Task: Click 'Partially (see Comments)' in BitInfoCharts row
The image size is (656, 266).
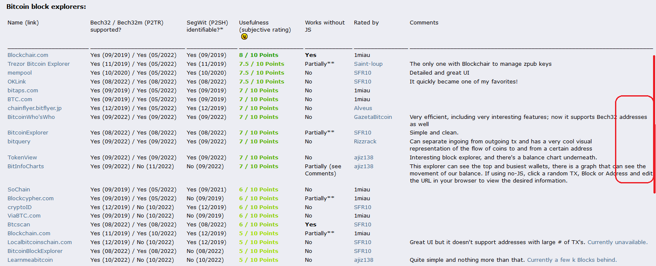Action: [x=323, y=169]
